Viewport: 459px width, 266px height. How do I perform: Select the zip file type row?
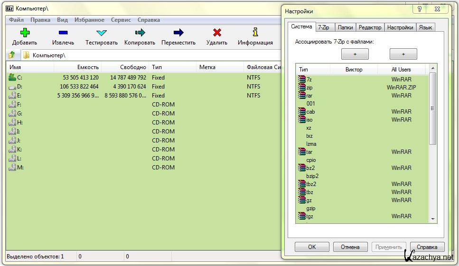coord(309,88)
